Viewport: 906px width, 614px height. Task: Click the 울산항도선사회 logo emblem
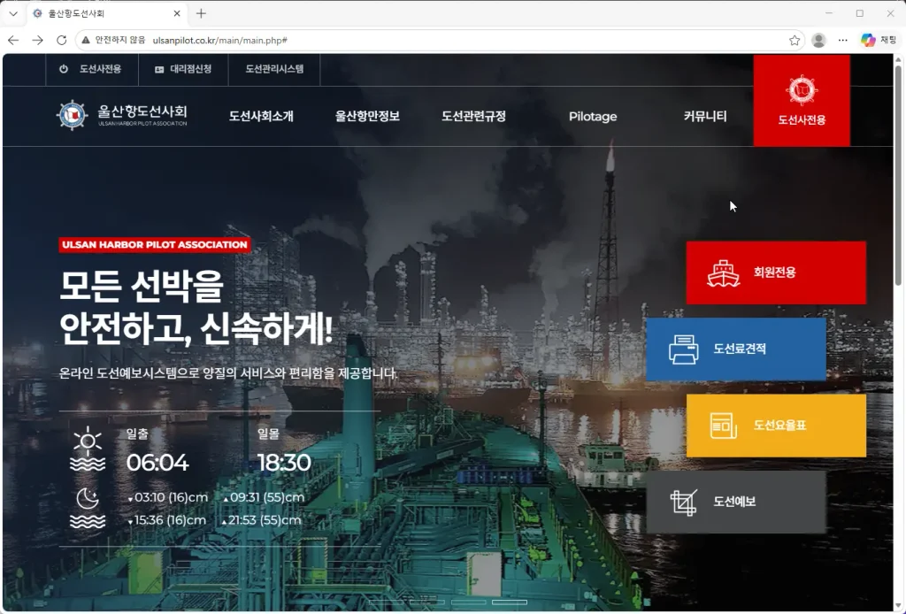tap(73, 116)
